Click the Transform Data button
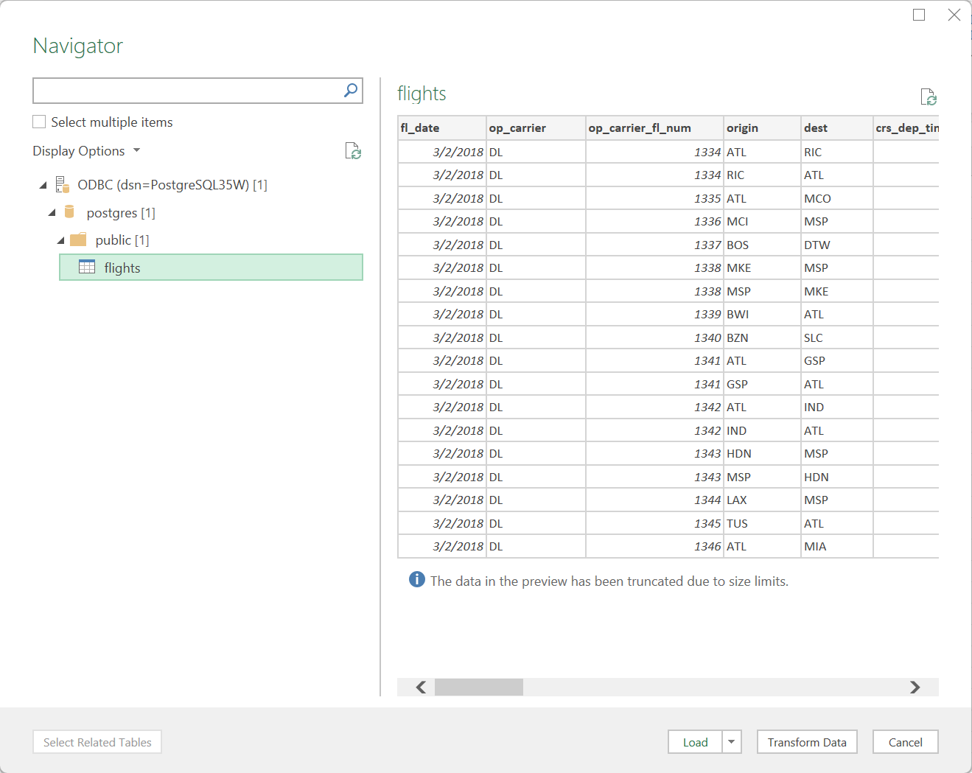The height and width of the screenshot is (773, 972). coord(807,742)
